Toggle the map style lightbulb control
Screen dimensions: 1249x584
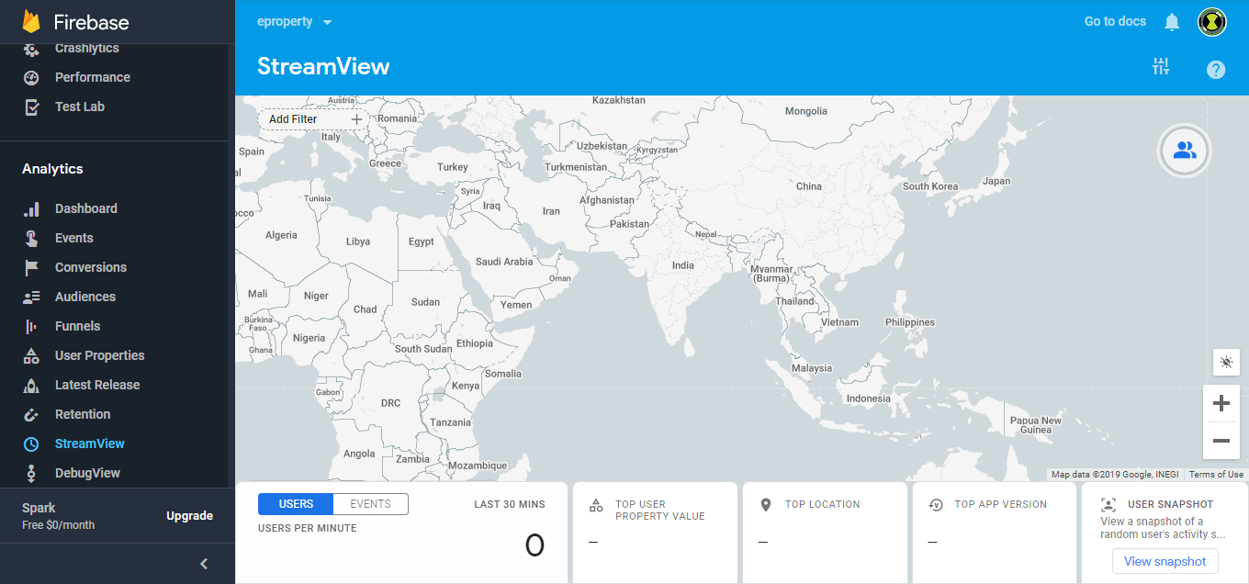coord(1225,362)
